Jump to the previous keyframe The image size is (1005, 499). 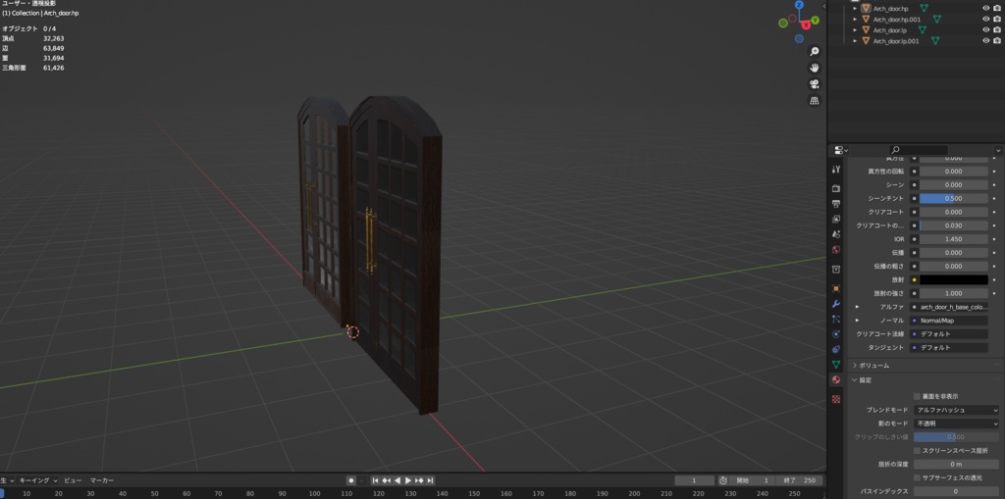[x=387, y=480]
